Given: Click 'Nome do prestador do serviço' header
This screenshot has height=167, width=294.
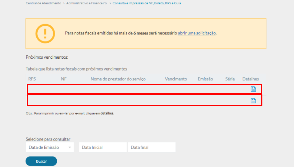Looking at the screenshot, I should (x=118, y=79).
